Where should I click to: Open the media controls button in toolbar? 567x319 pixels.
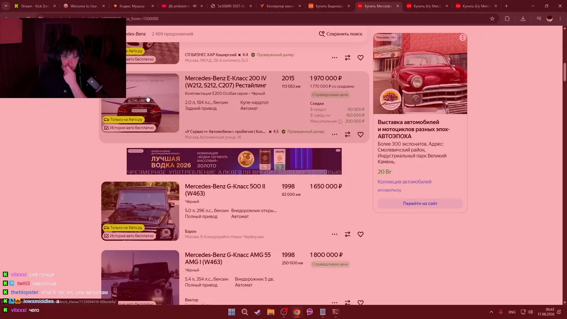(x=539, y=19)
